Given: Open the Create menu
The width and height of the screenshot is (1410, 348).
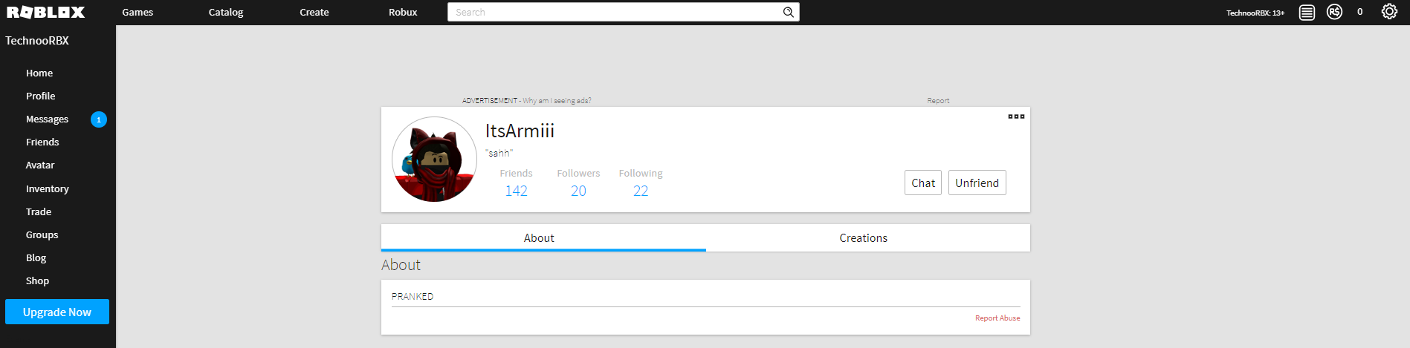Looking at the screenshot, I should 314,12.
